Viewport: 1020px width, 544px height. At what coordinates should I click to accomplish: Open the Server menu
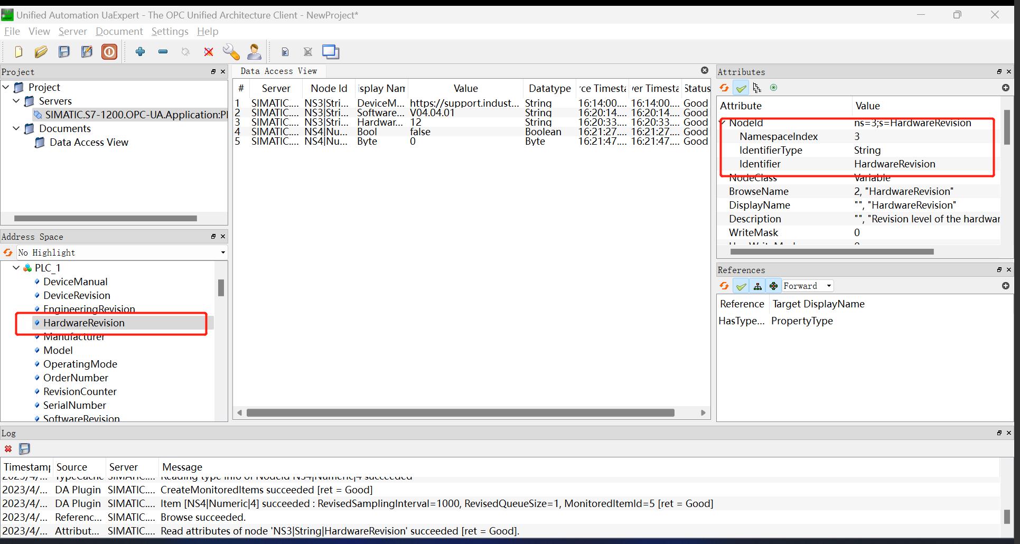point(72,32)
